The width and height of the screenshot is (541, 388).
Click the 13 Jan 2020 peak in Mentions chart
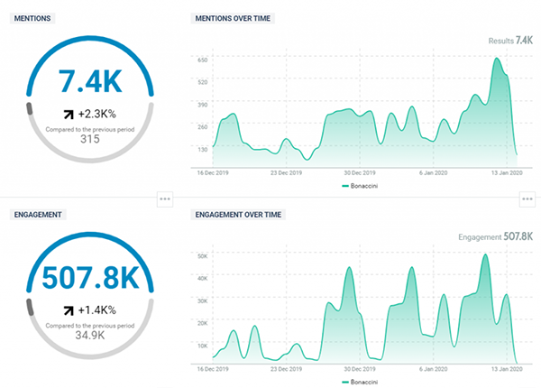pyautogui.click(x=497, y=60)
